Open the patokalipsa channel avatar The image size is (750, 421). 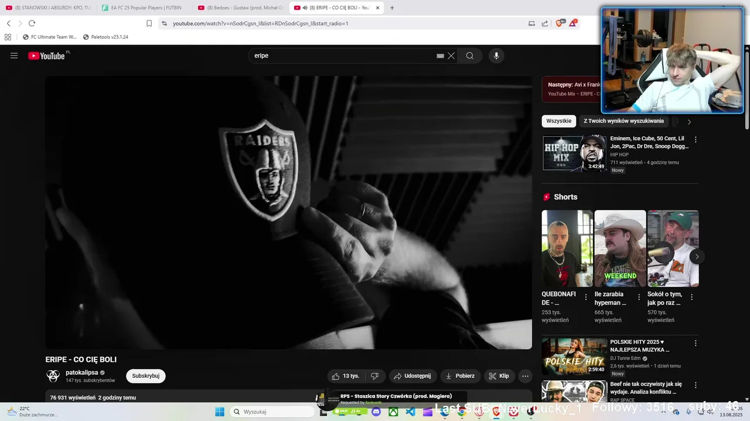point(53,376)
